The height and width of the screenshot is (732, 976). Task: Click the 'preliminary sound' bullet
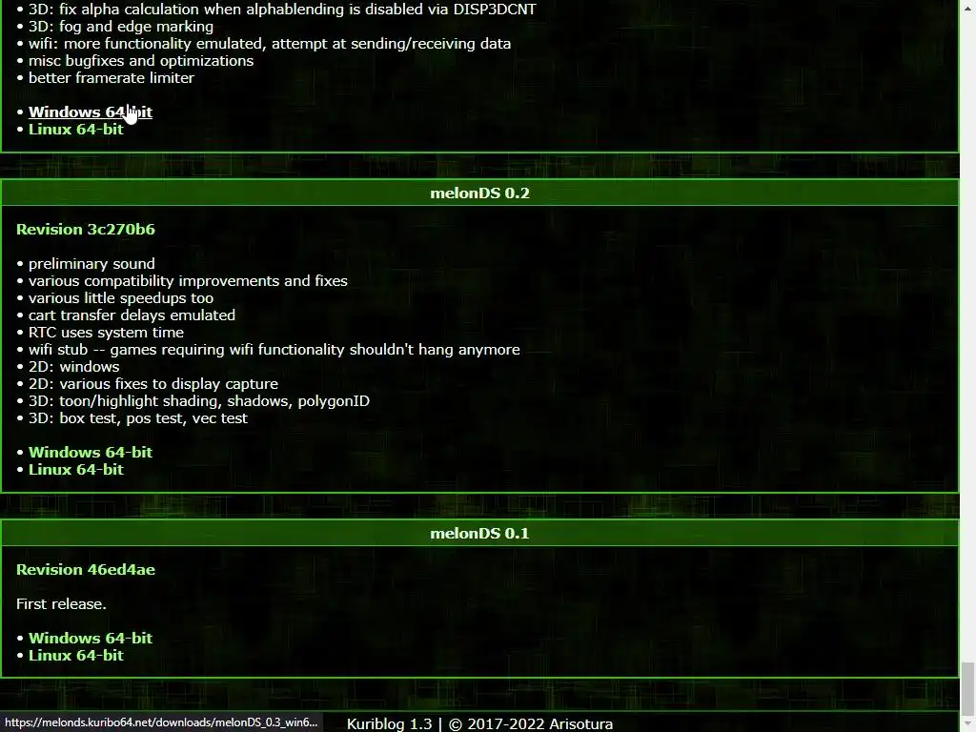[x=91, y=264]
